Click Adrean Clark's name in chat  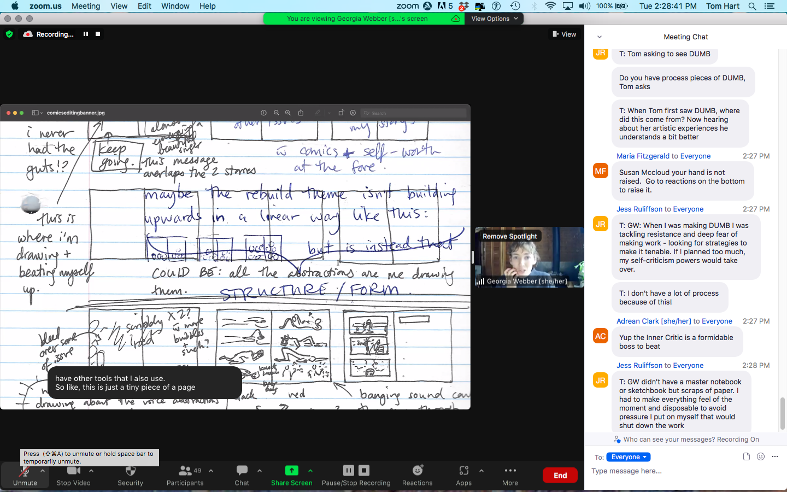pyautogui.click(x=654, y=321)
